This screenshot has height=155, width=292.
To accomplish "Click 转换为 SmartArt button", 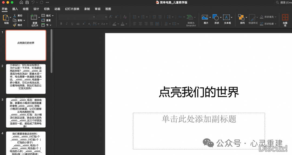I will pos(191,21).
